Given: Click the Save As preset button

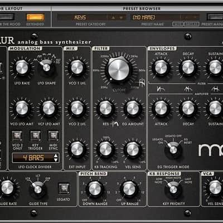Looking at the screenshot, I should pos(192,24).
